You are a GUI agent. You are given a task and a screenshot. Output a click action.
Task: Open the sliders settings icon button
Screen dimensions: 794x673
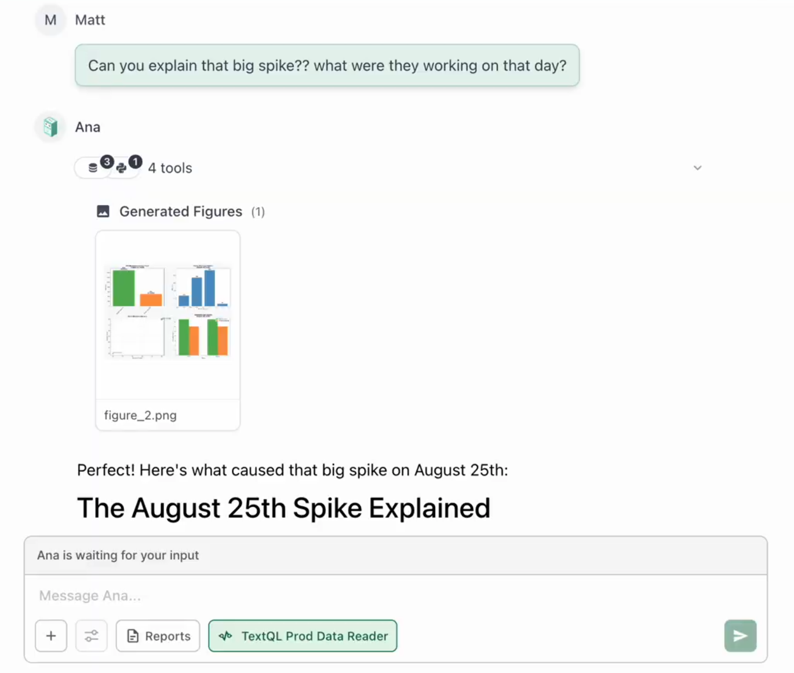[92, 636]
